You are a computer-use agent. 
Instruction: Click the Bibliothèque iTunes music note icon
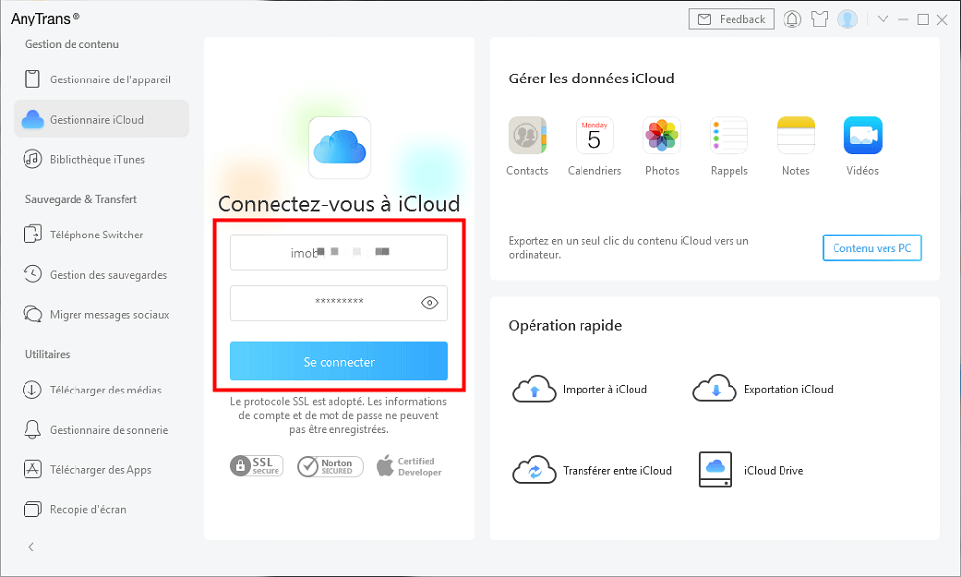[31, 159]
